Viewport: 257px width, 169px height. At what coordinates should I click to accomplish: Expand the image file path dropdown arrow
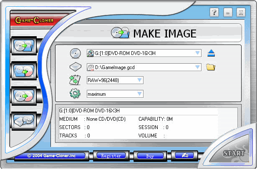197,67
